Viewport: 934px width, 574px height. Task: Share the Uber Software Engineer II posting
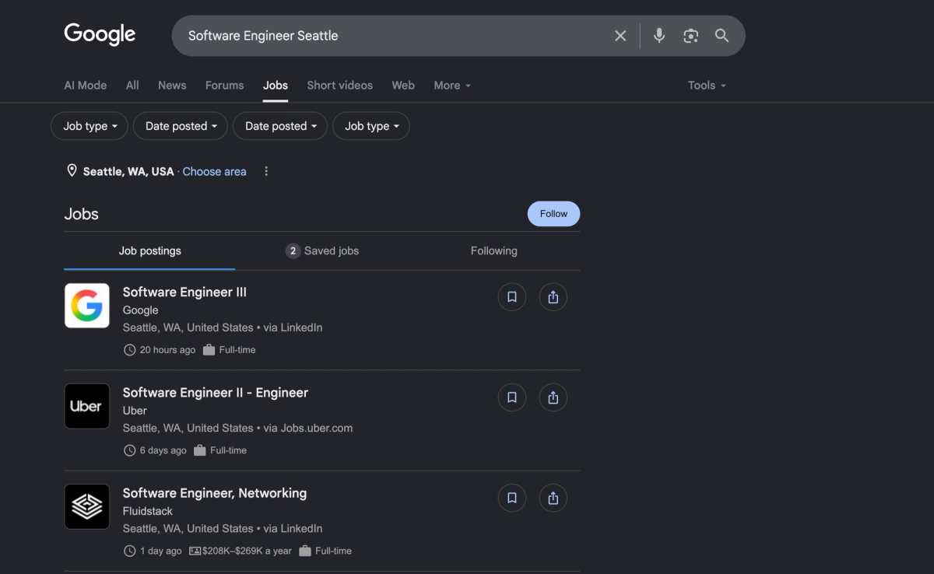click(553, 397)
